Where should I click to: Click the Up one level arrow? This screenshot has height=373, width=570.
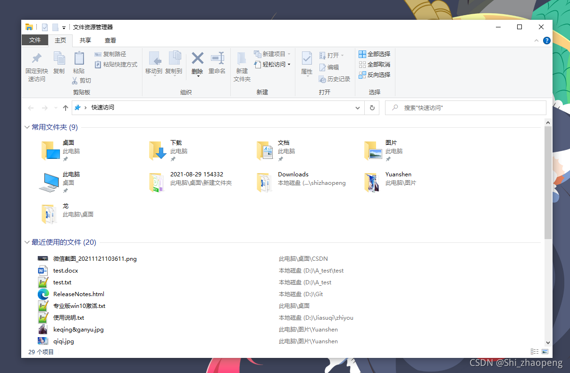66,108
